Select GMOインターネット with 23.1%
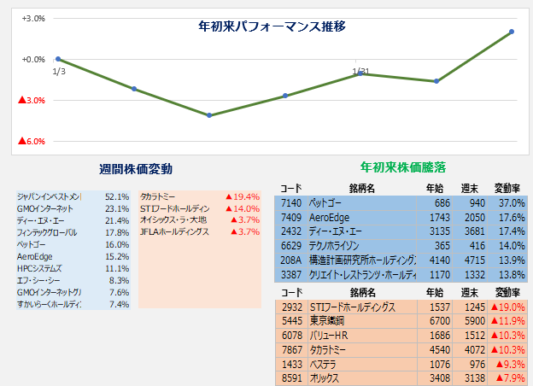 pyautogui.click(x=45, y=208)
